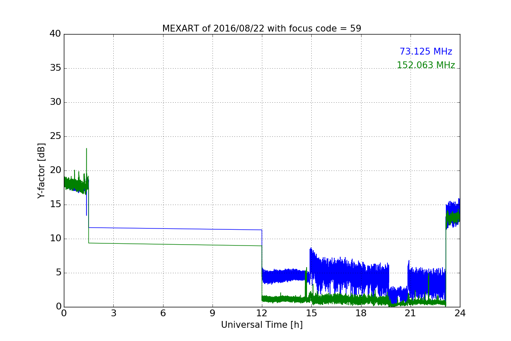
Task: Click the blue "73.125 MHz" legend label
Action: [426, 52]
